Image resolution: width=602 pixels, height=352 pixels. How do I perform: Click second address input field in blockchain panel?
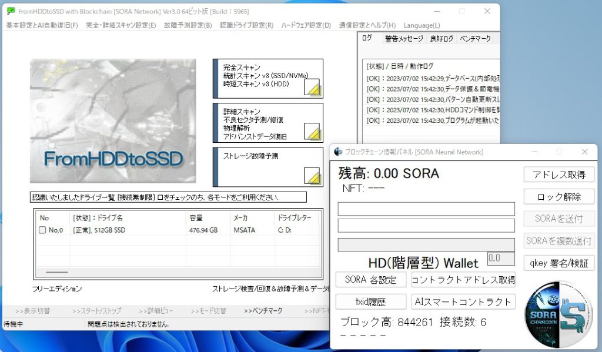[x=426, y=226]
